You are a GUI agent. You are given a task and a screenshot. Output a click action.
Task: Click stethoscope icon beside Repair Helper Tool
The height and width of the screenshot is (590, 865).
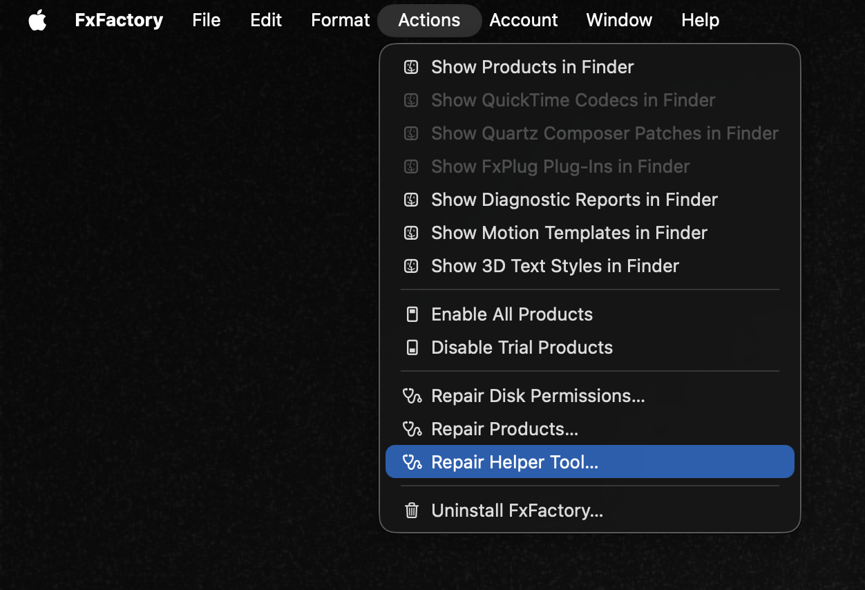point(412,462)
